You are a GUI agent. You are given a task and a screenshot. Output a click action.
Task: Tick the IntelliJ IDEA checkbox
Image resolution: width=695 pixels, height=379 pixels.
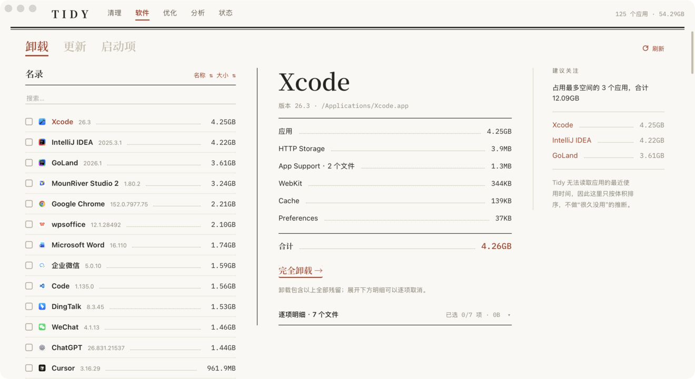(29, 142)
